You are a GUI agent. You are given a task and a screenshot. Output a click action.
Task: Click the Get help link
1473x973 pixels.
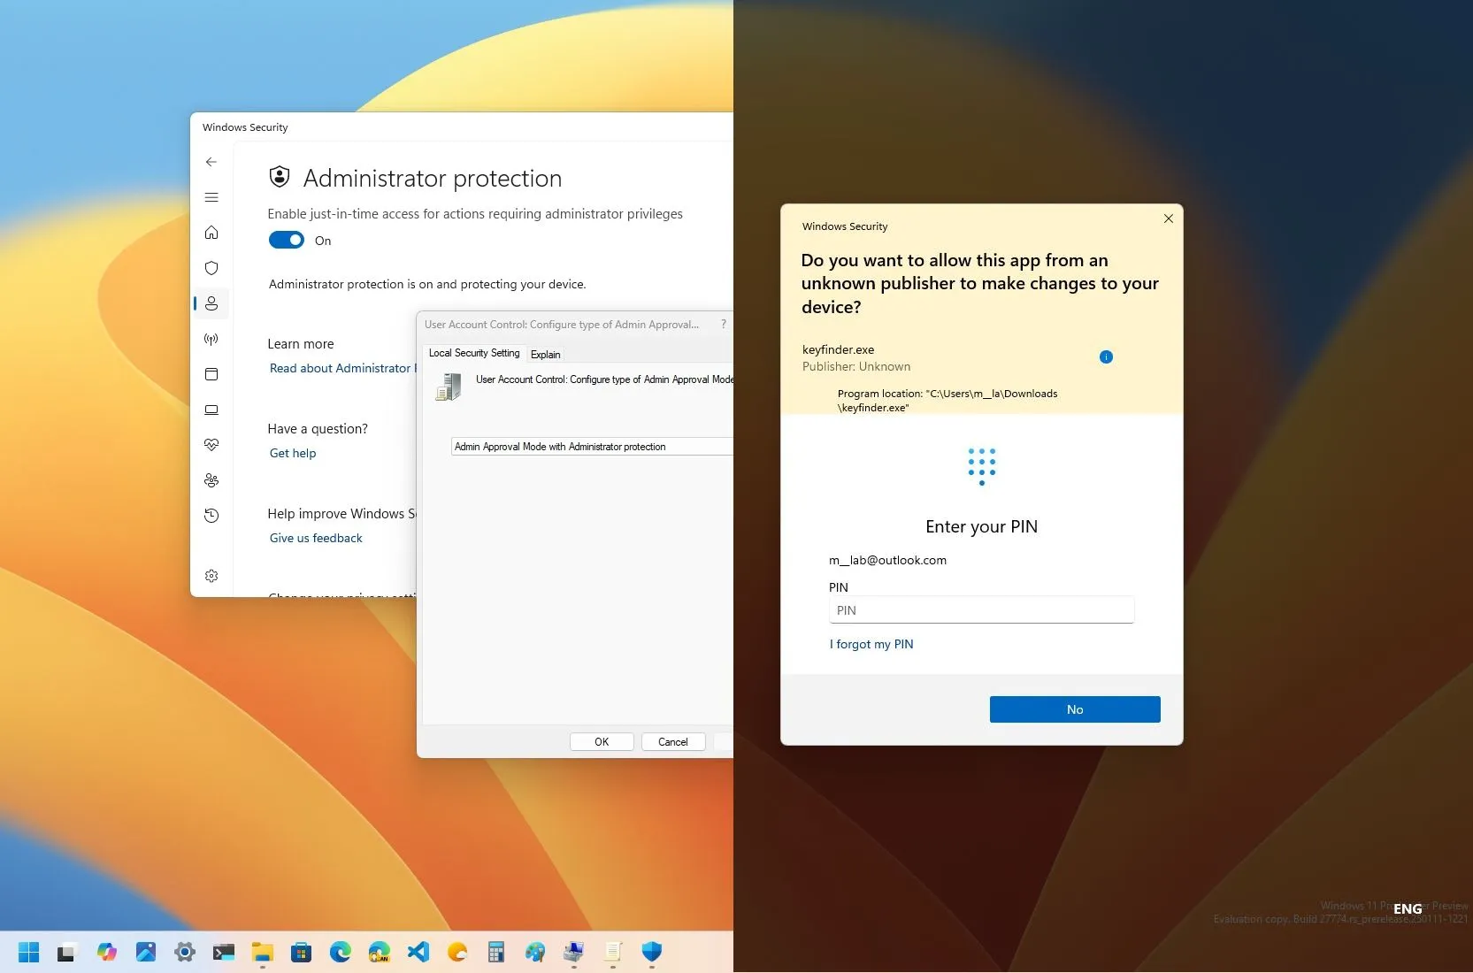293,453
